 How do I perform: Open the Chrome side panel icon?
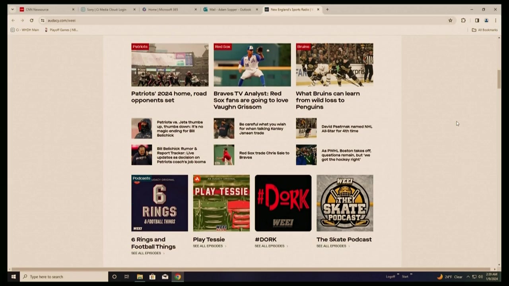[477, 20]
